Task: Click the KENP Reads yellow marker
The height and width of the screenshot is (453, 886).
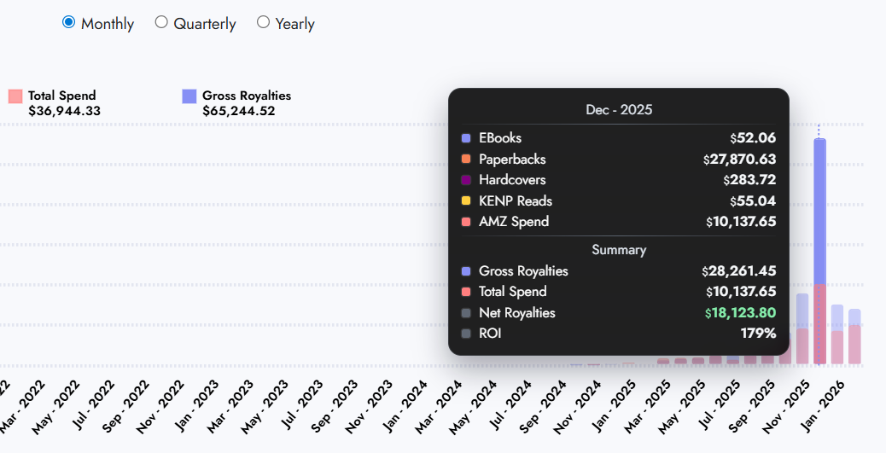Action: [466, 201]
